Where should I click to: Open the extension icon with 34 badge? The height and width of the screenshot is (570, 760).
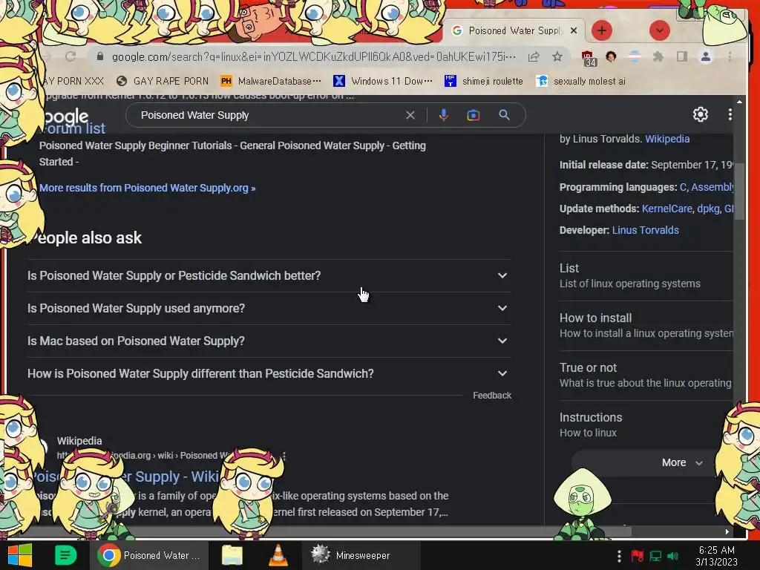[x=588, y=58]
